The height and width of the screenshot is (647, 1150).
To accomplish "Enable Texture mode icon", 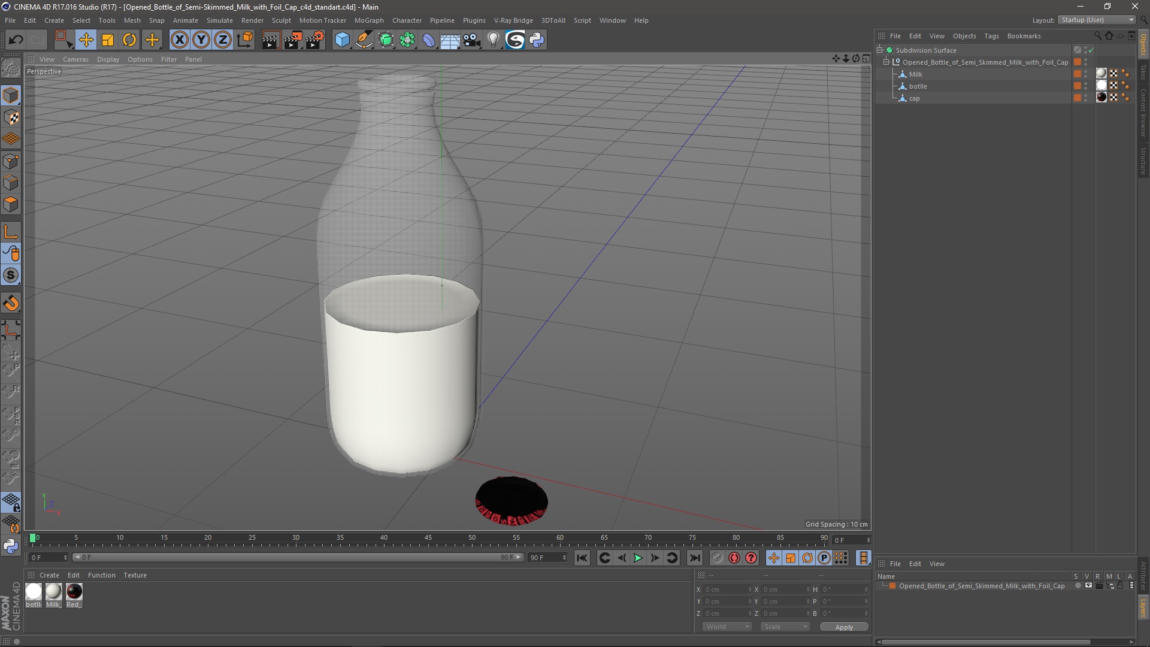I will pos(11,117).
